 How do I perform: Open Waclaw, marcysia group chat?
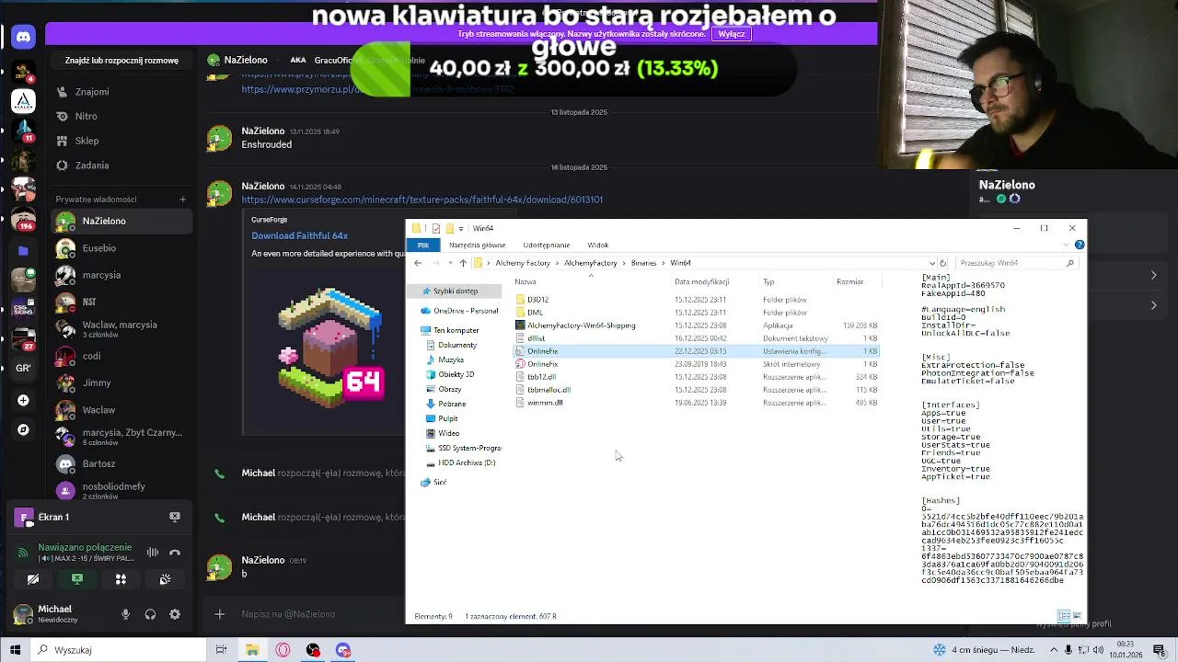[121, 328]
